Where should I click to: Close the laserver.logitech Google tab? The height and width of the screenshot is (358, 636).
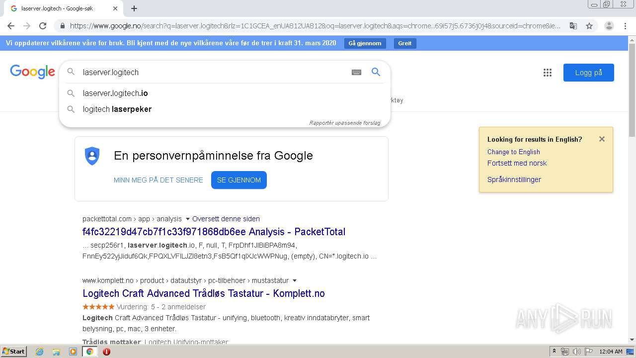tap(115, 8)
